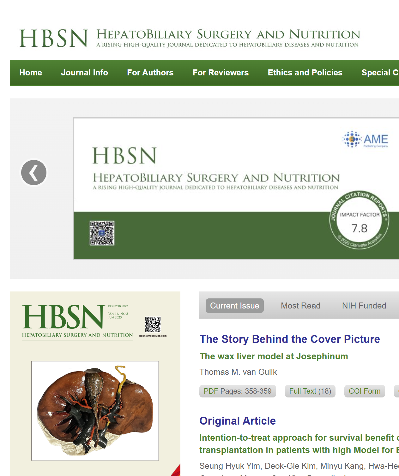Select the Current Issue tab
This screenshot has height=476, width=399.
235,306
